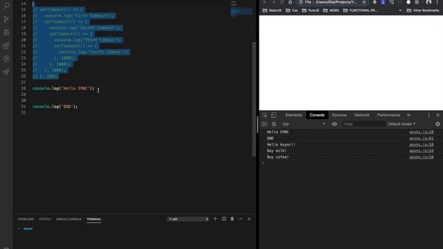Image resolution: width=443 pixels, height=249 pixels.
Task: Open source link for 'END' log
Action: (x=422, y=138)
